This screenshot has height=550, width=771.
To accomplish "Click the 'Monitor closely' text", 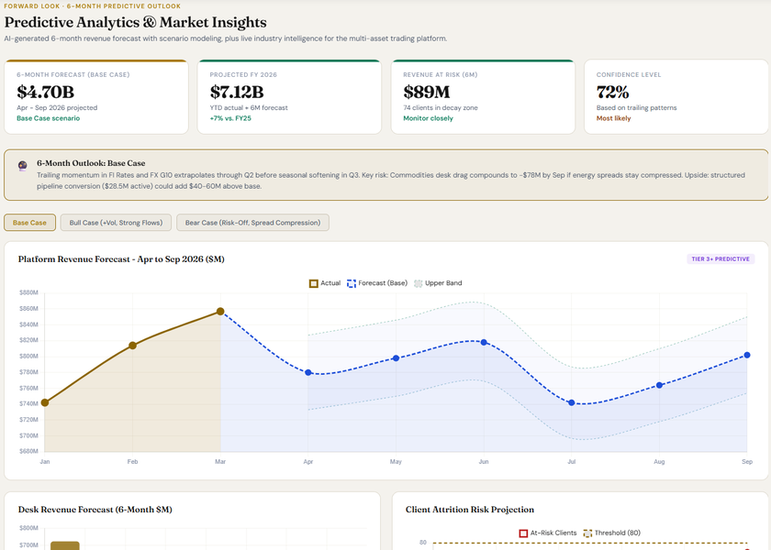I will (429, 118).
